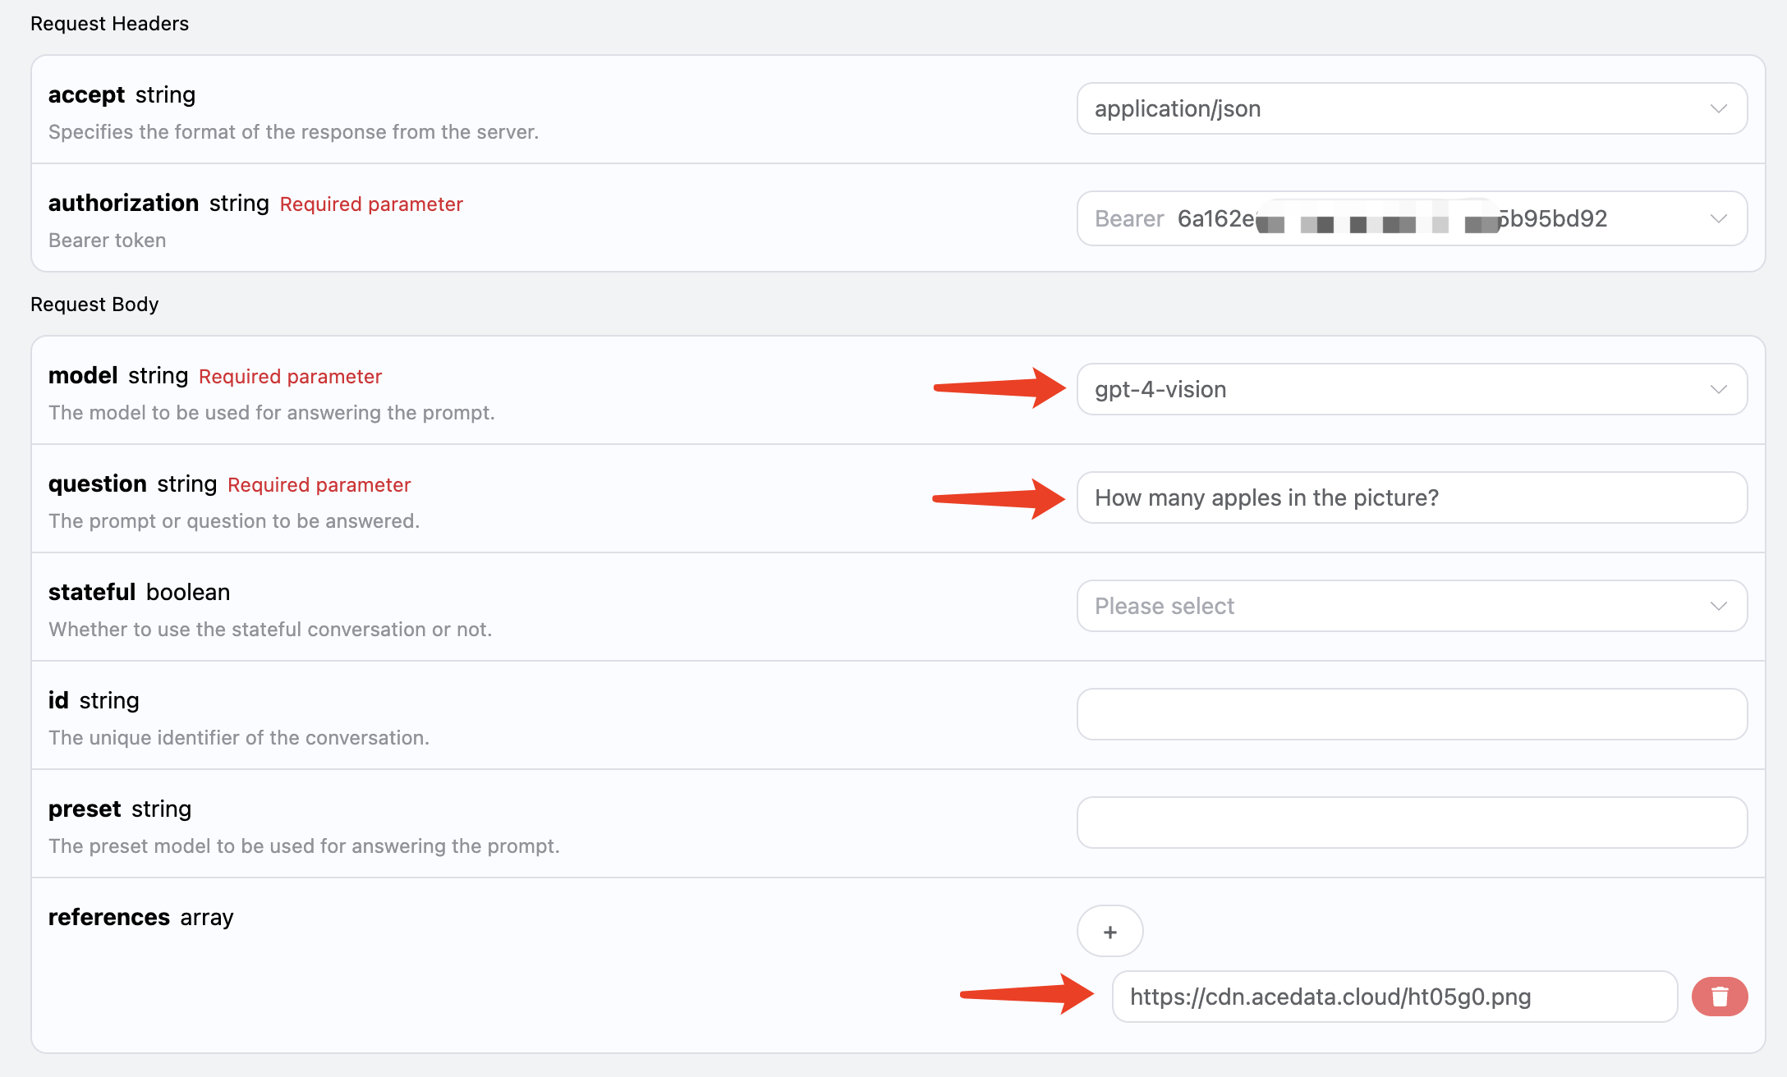Open the accept format dropdown
1787x1077 pixels.
click(x=1411, y=108)
